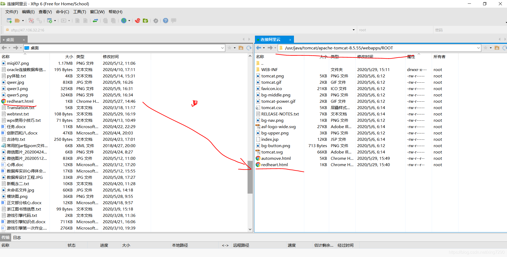
Task: Expand remote path dropdown arrow
Action: pyautogui.click(x=478, y=48)
